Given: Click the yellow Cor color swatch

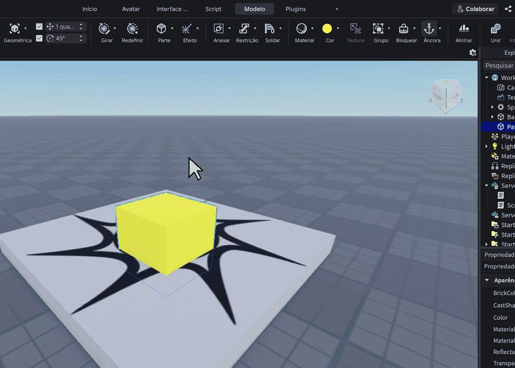Looking at the screenshot, I should tap(327, 29).
